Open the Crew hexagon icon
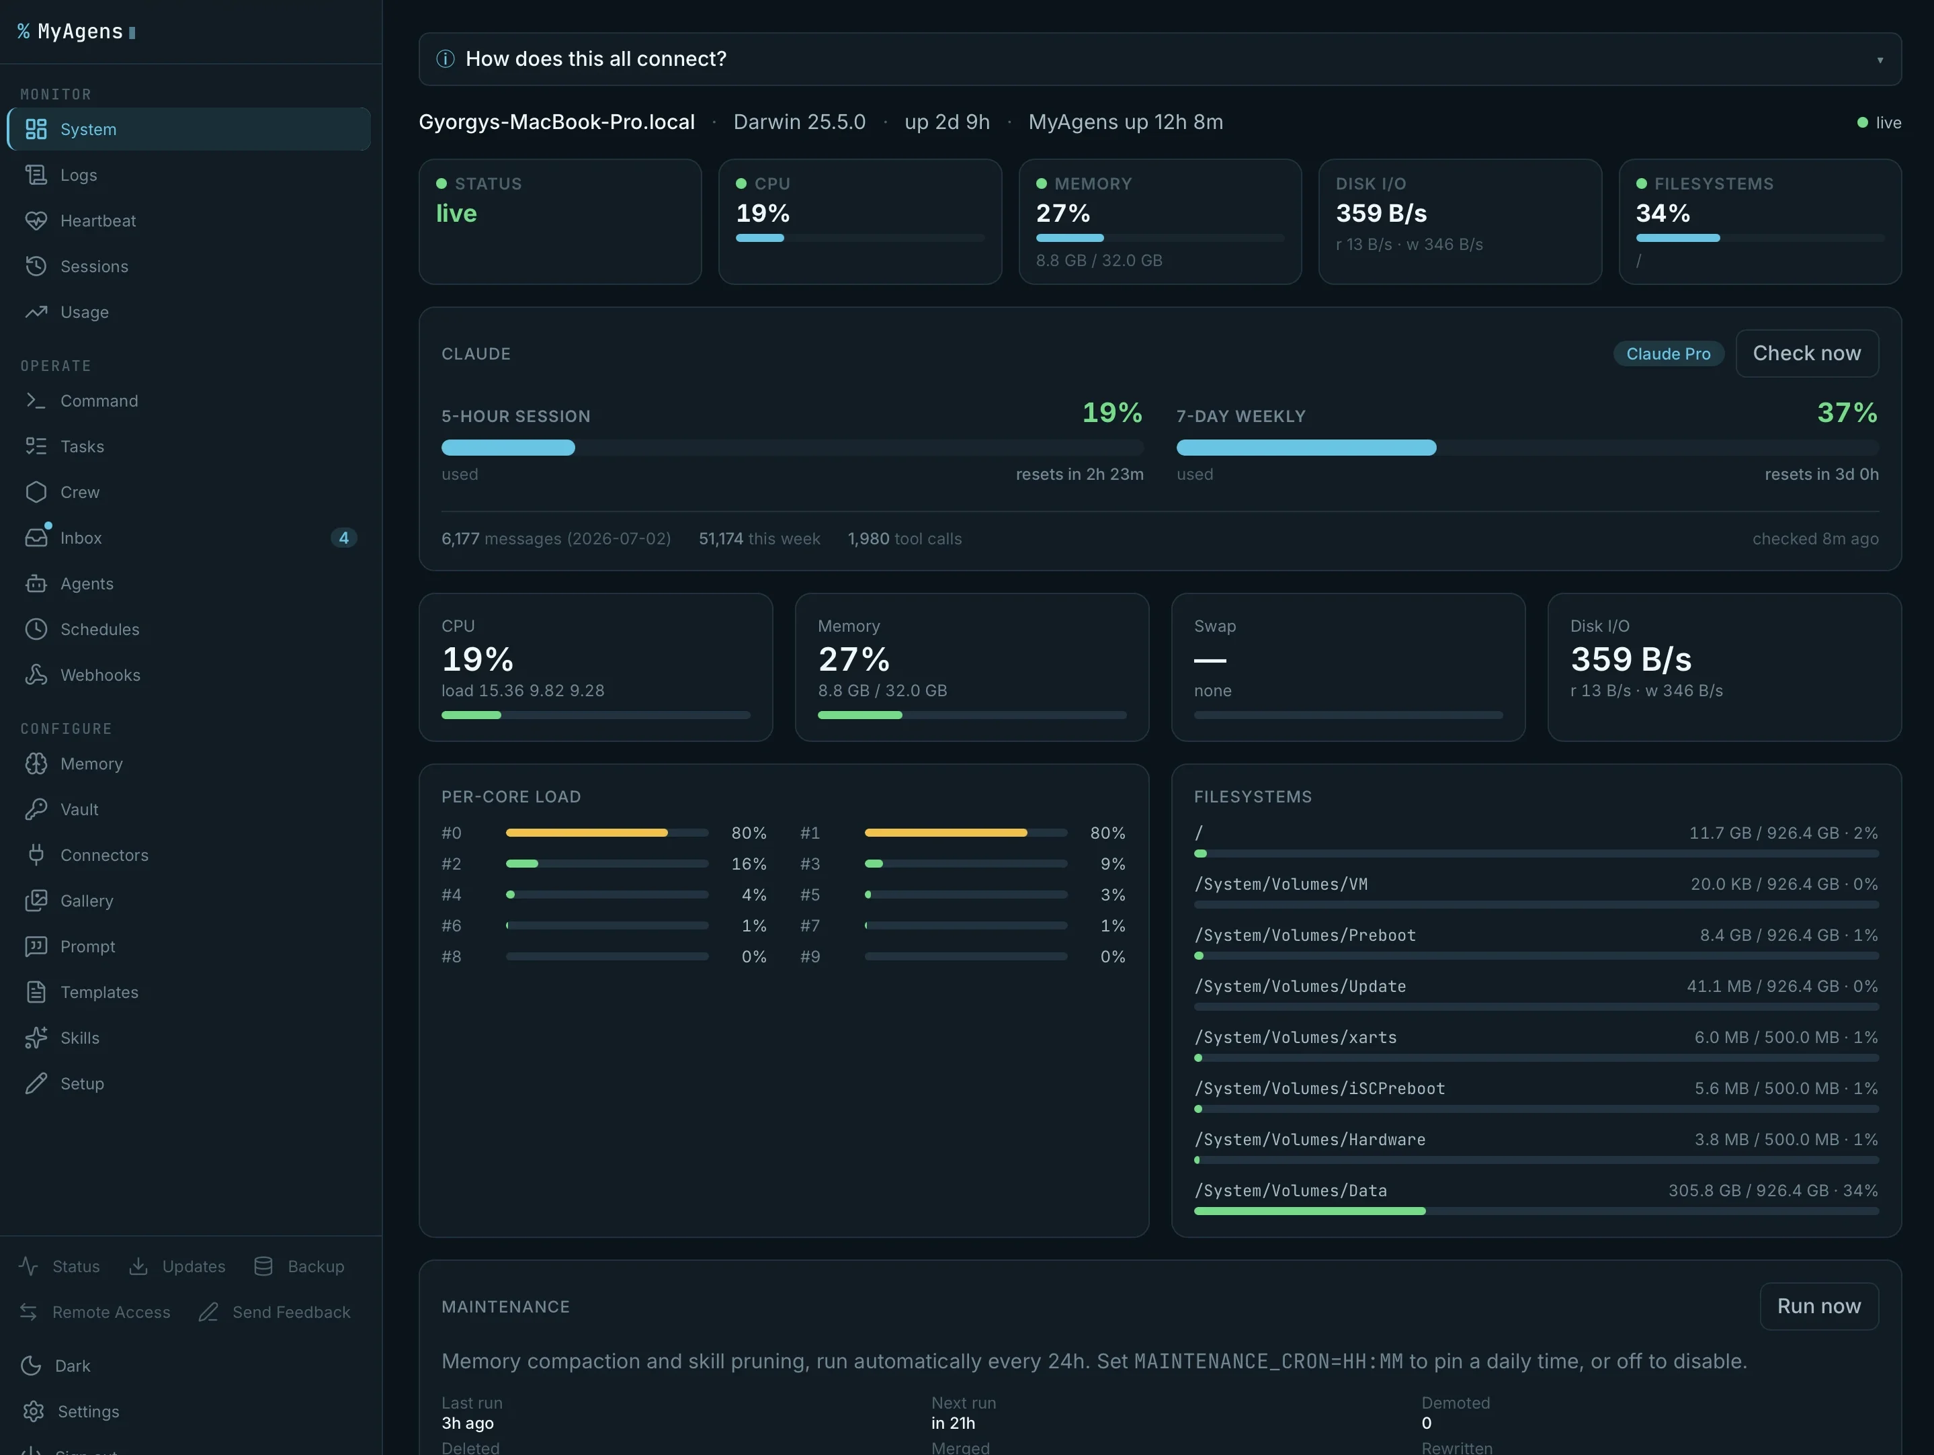1934x1455 pixels. click(x=36, y=493)
